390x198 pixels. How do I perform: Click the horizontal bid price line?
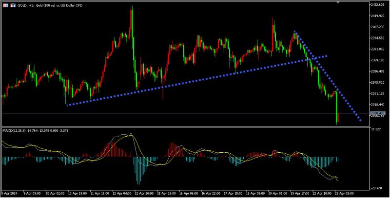click(x=185, y=113)
